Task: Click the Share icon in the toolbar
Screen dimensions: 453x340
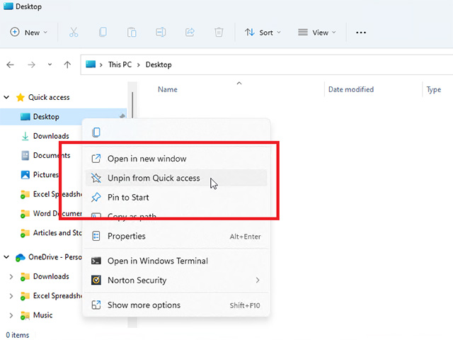Action: point(190,32)
